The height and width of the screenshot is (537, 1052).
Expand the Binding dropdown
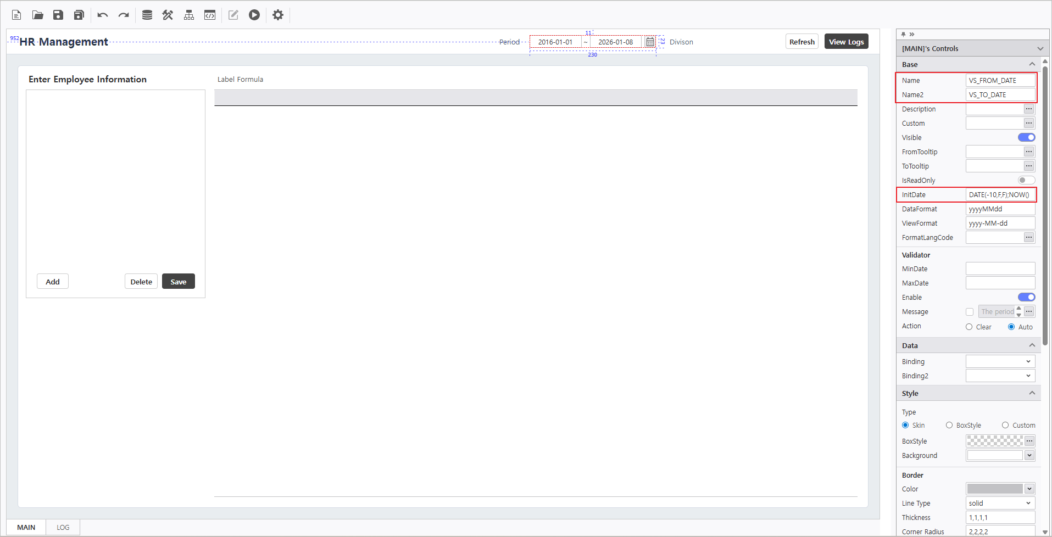(x=1000, y=361)
